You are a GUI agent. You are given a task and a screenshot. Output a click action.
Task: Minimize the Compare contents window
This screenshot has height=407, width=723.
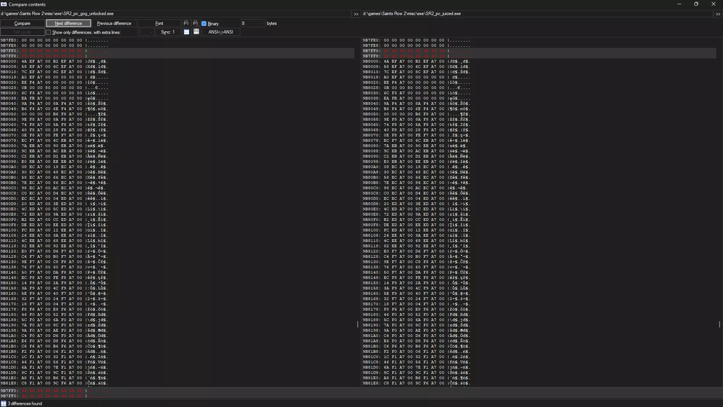(679, 4)
